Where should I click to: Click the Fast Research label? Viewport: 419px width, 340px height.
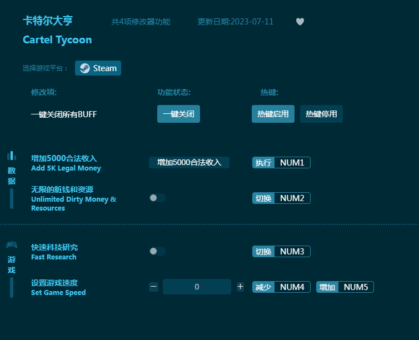54,257
